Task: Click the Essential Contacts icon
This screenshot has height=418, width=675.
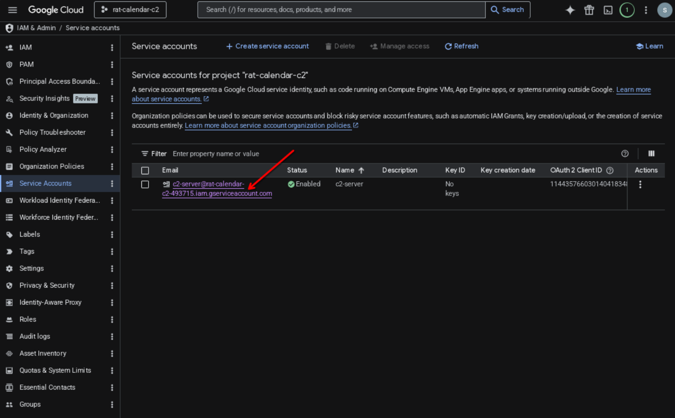Action: pos(9,387)
